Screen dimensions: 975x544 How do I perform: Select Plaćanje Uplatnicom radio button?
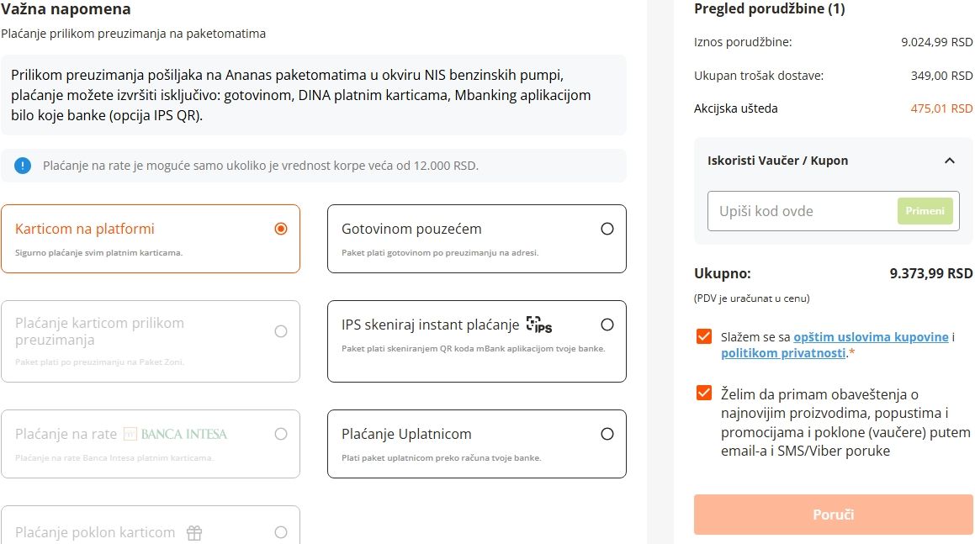click(x=607, y=434)
